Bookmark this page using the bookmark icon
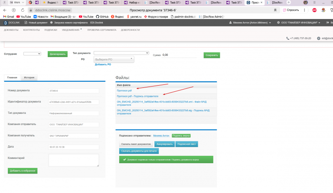333x193 pixels. coord(275,10)
